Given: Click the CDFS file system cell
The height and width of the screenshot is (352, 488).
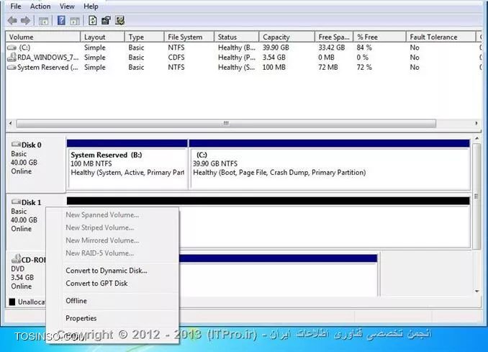Looking at the screenshot, I should coord(176,58).
